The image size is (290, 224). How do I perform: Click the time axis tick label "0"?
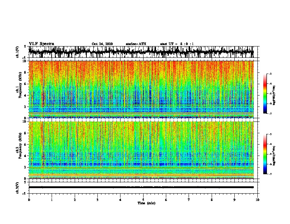click(29, 200)
